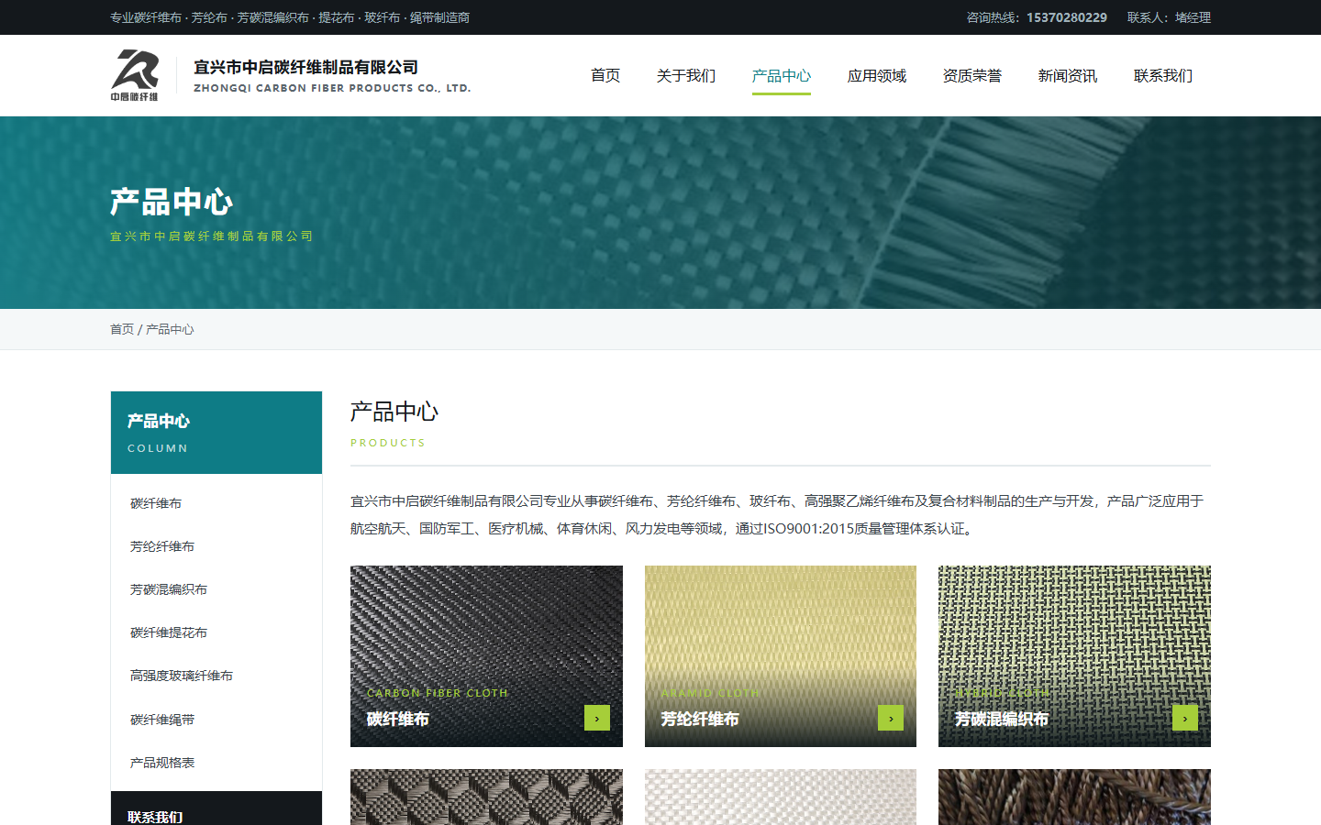Open the 碳纤维布 product thumbnail
The height and width of the screenshot is (825, 1321).
click(x=486, y=656)
